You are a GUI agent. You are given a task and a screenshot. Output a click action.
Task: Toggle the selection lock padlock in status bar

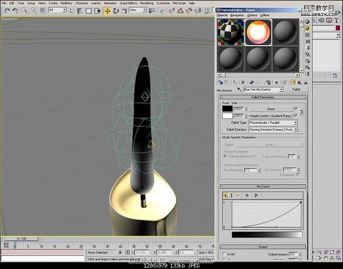pyautogui.click(x=120, y=253)
